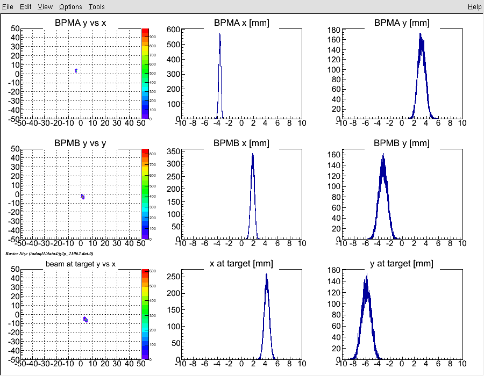Select the "BPMB x [mm]" plot title
The width and height of the screenshot is (484, 376).
click(241, 143)
